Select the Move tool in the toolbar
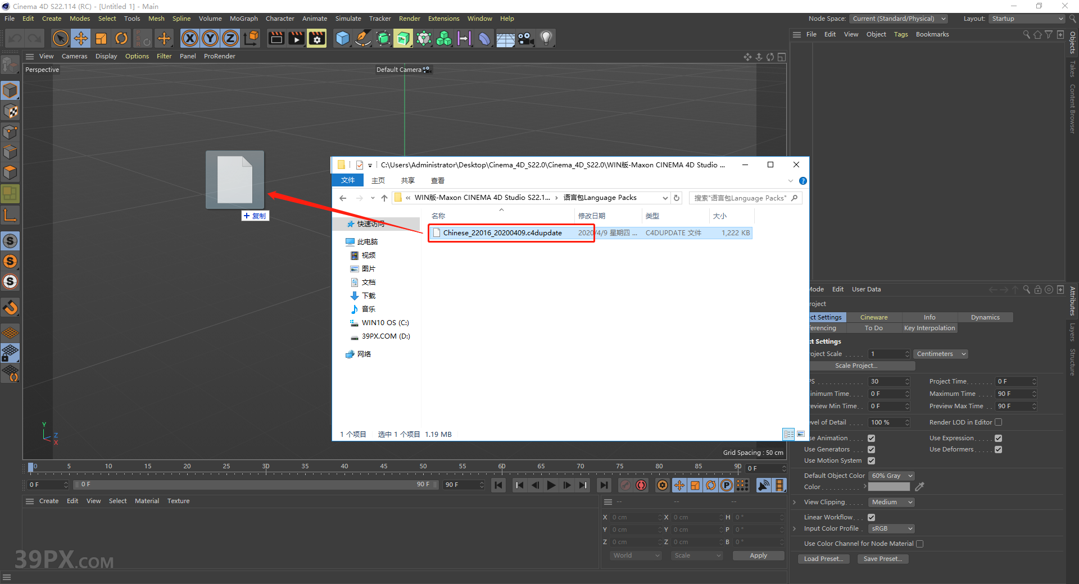The width and height of the screenshot is (1079, 584). pos(81,38)
